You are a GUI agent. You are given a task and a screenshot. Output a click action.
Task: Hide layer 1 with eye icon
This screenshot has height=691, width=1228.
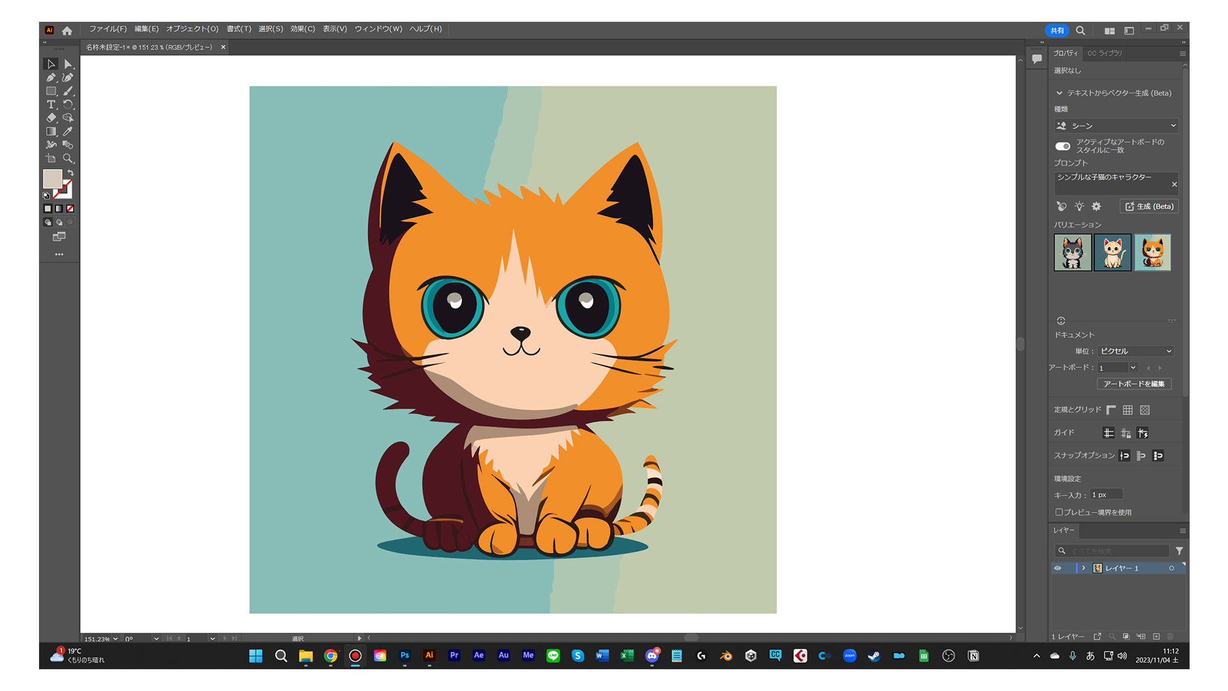1058,568
